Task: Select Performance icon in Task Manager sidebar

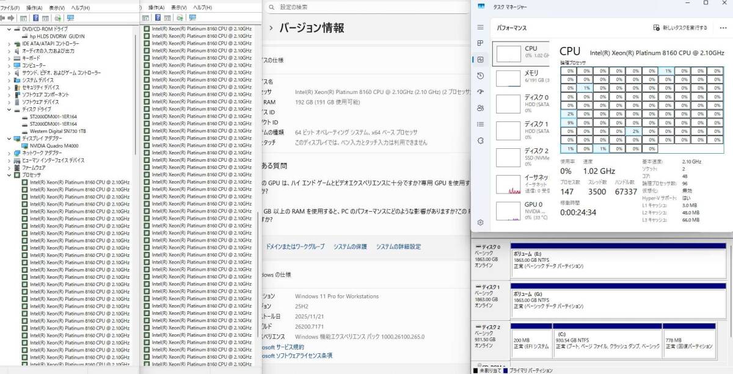Action: tap(481, 59)
